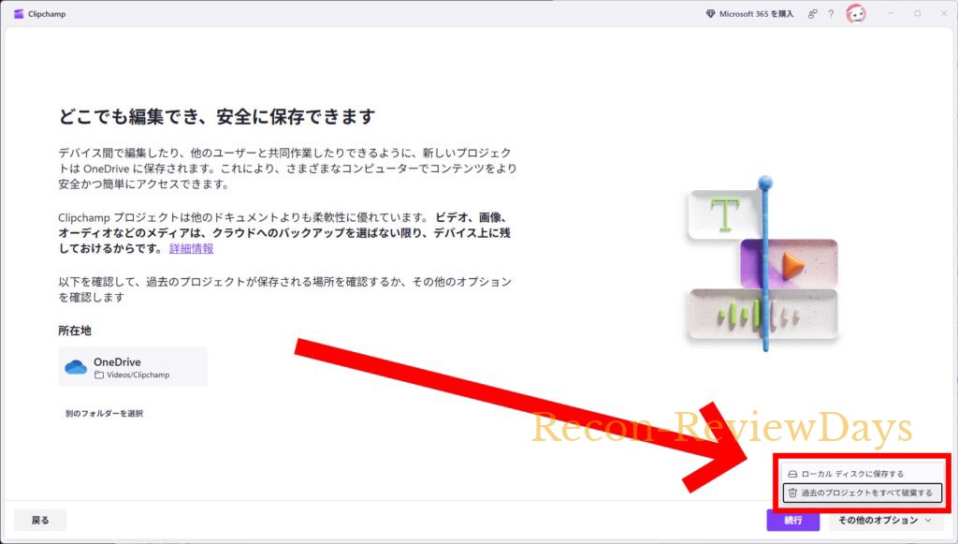958x544 pixels.
Task: Click 別のフォルダーを選択 to choose another folder
Action: pos(104,413)
